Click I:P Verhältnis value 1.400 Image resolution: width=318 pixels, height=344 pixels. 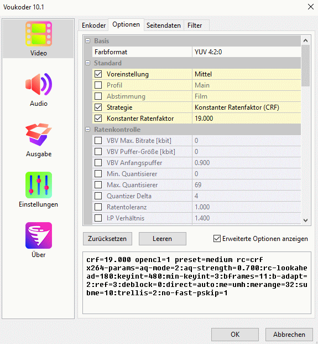coord(247,218)
